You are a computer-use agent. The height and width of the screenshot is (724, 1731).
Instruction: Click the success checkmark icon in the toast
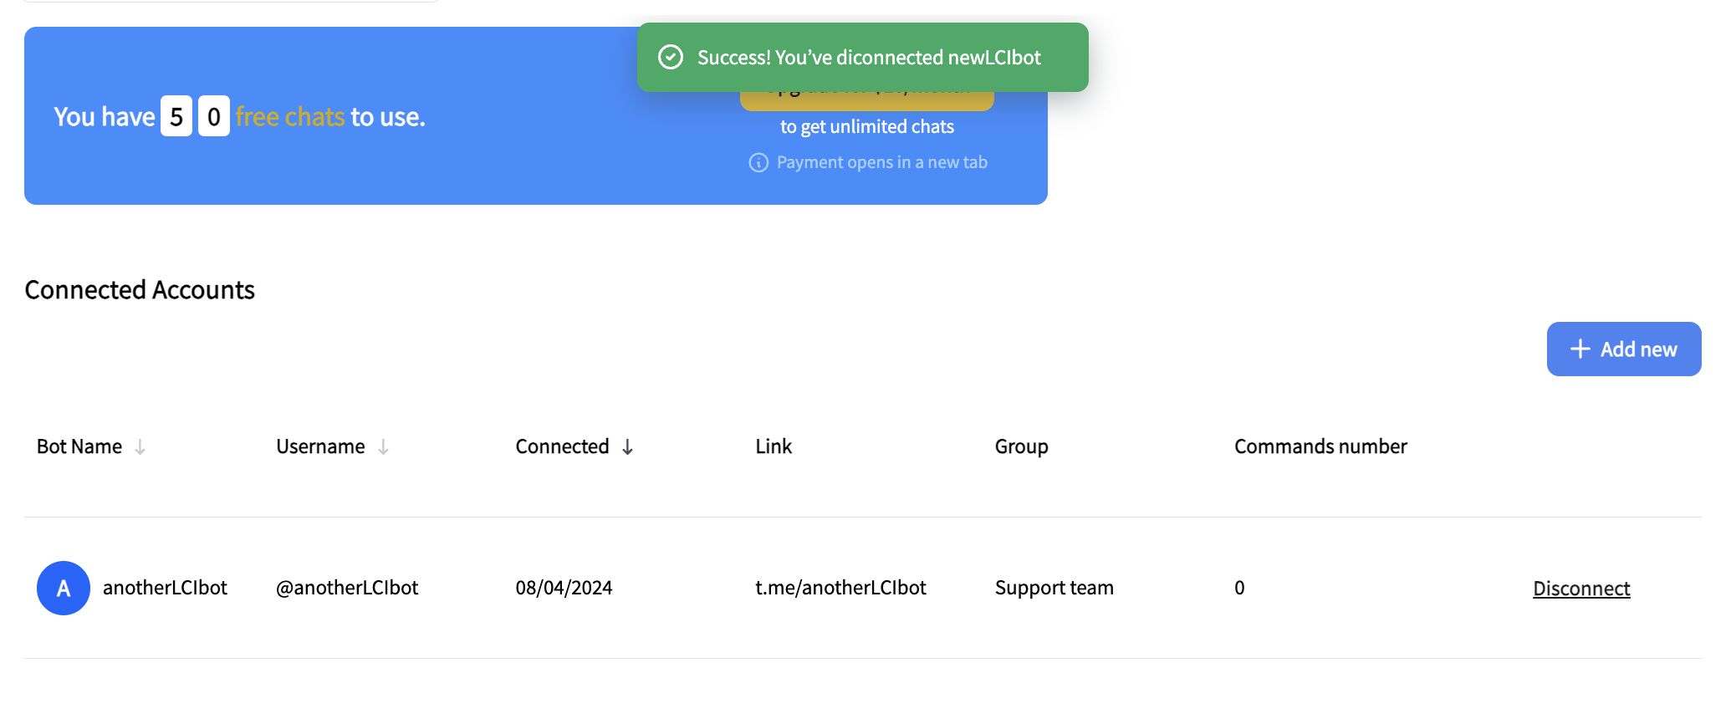click(x=671, y=57)
